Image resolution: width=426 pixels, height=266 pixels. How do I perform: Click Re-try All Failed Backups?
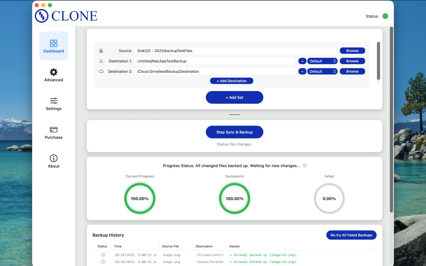(x=351, y=235)
